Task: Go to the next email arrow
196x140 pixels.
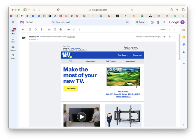Action: (175, 29)
